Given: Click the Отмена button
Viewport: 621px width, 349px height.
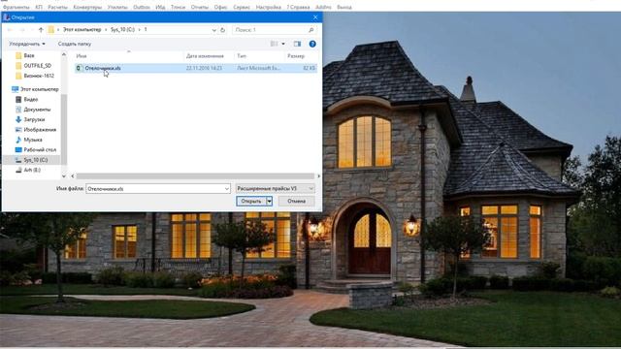Looking at the screenshot, I should point(296,201).
